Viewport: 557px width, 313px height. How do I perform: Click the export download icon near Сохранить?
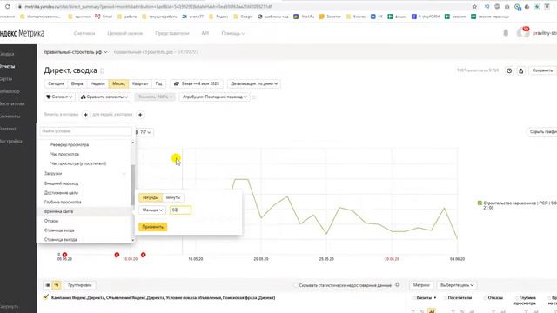(520, 70)
